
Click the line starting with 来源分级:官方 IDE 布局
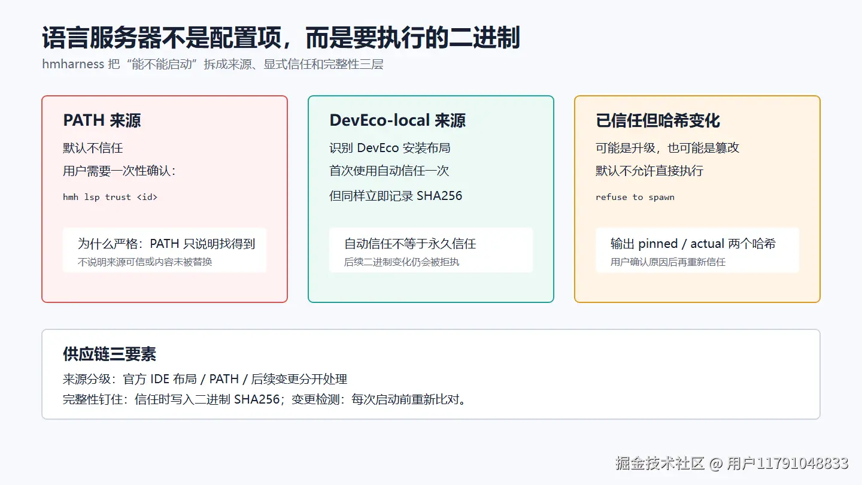point(205,379)
